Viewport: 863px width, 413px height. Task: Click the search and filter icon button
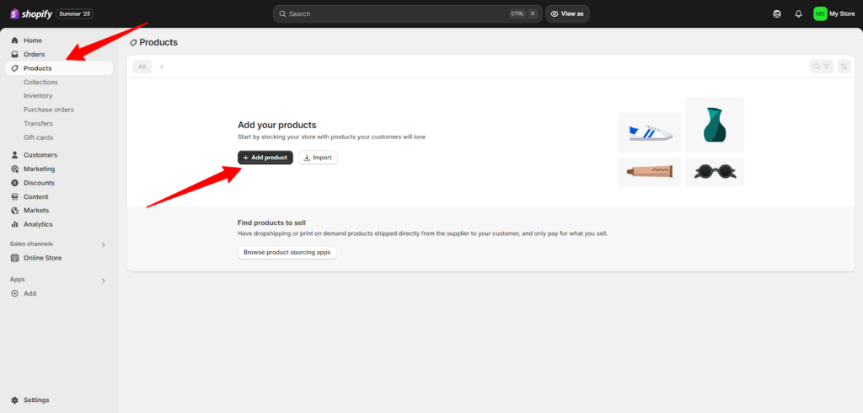(x=821, y=67)
